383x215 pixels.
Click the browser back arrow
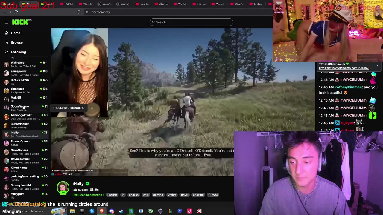click(4, 12)
